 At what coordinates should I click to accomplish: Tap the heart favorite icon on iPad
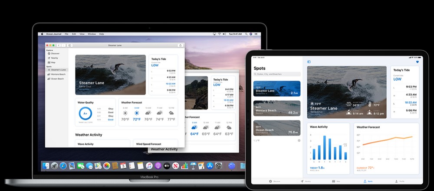click(x=418, y=62)
